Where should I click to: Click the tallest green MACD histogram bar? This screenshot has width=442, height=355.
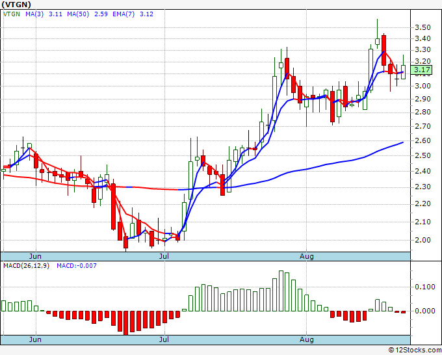click(281, 291)
